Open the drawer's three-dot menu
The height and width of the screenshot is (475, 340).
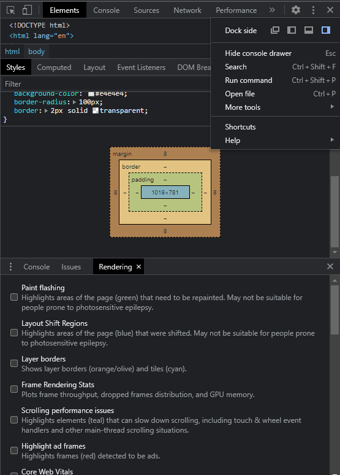coord(10,266)
